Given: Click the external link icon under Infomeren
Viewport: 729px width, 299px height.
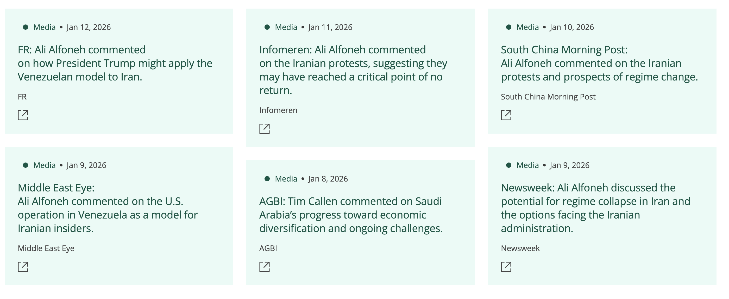Looking at the screenshot, I should (265, 129).
